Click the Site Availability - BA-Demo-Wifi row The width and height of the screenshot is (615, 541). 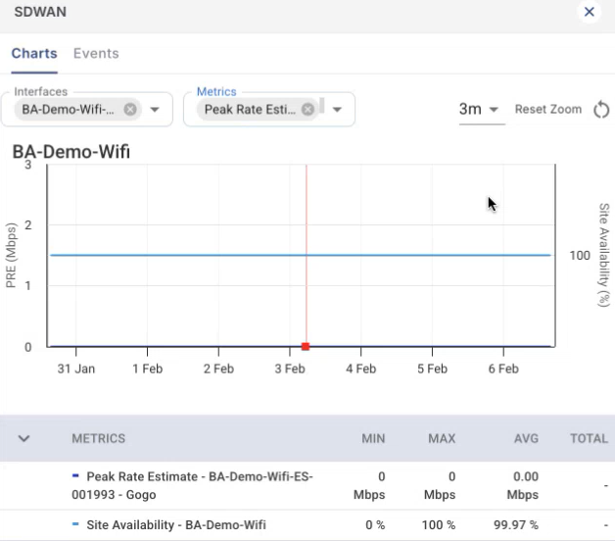coord(176,524)
